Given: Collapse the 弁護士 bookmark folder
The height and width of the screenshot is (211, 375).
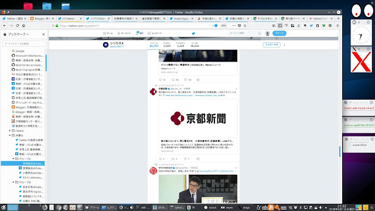Looking at the screenshot, I should (10, 135).
